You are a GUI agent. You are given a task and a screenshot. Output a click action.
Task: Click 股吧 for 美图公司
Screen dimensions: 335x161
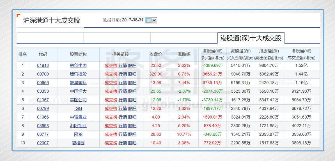tap(132, 100)
